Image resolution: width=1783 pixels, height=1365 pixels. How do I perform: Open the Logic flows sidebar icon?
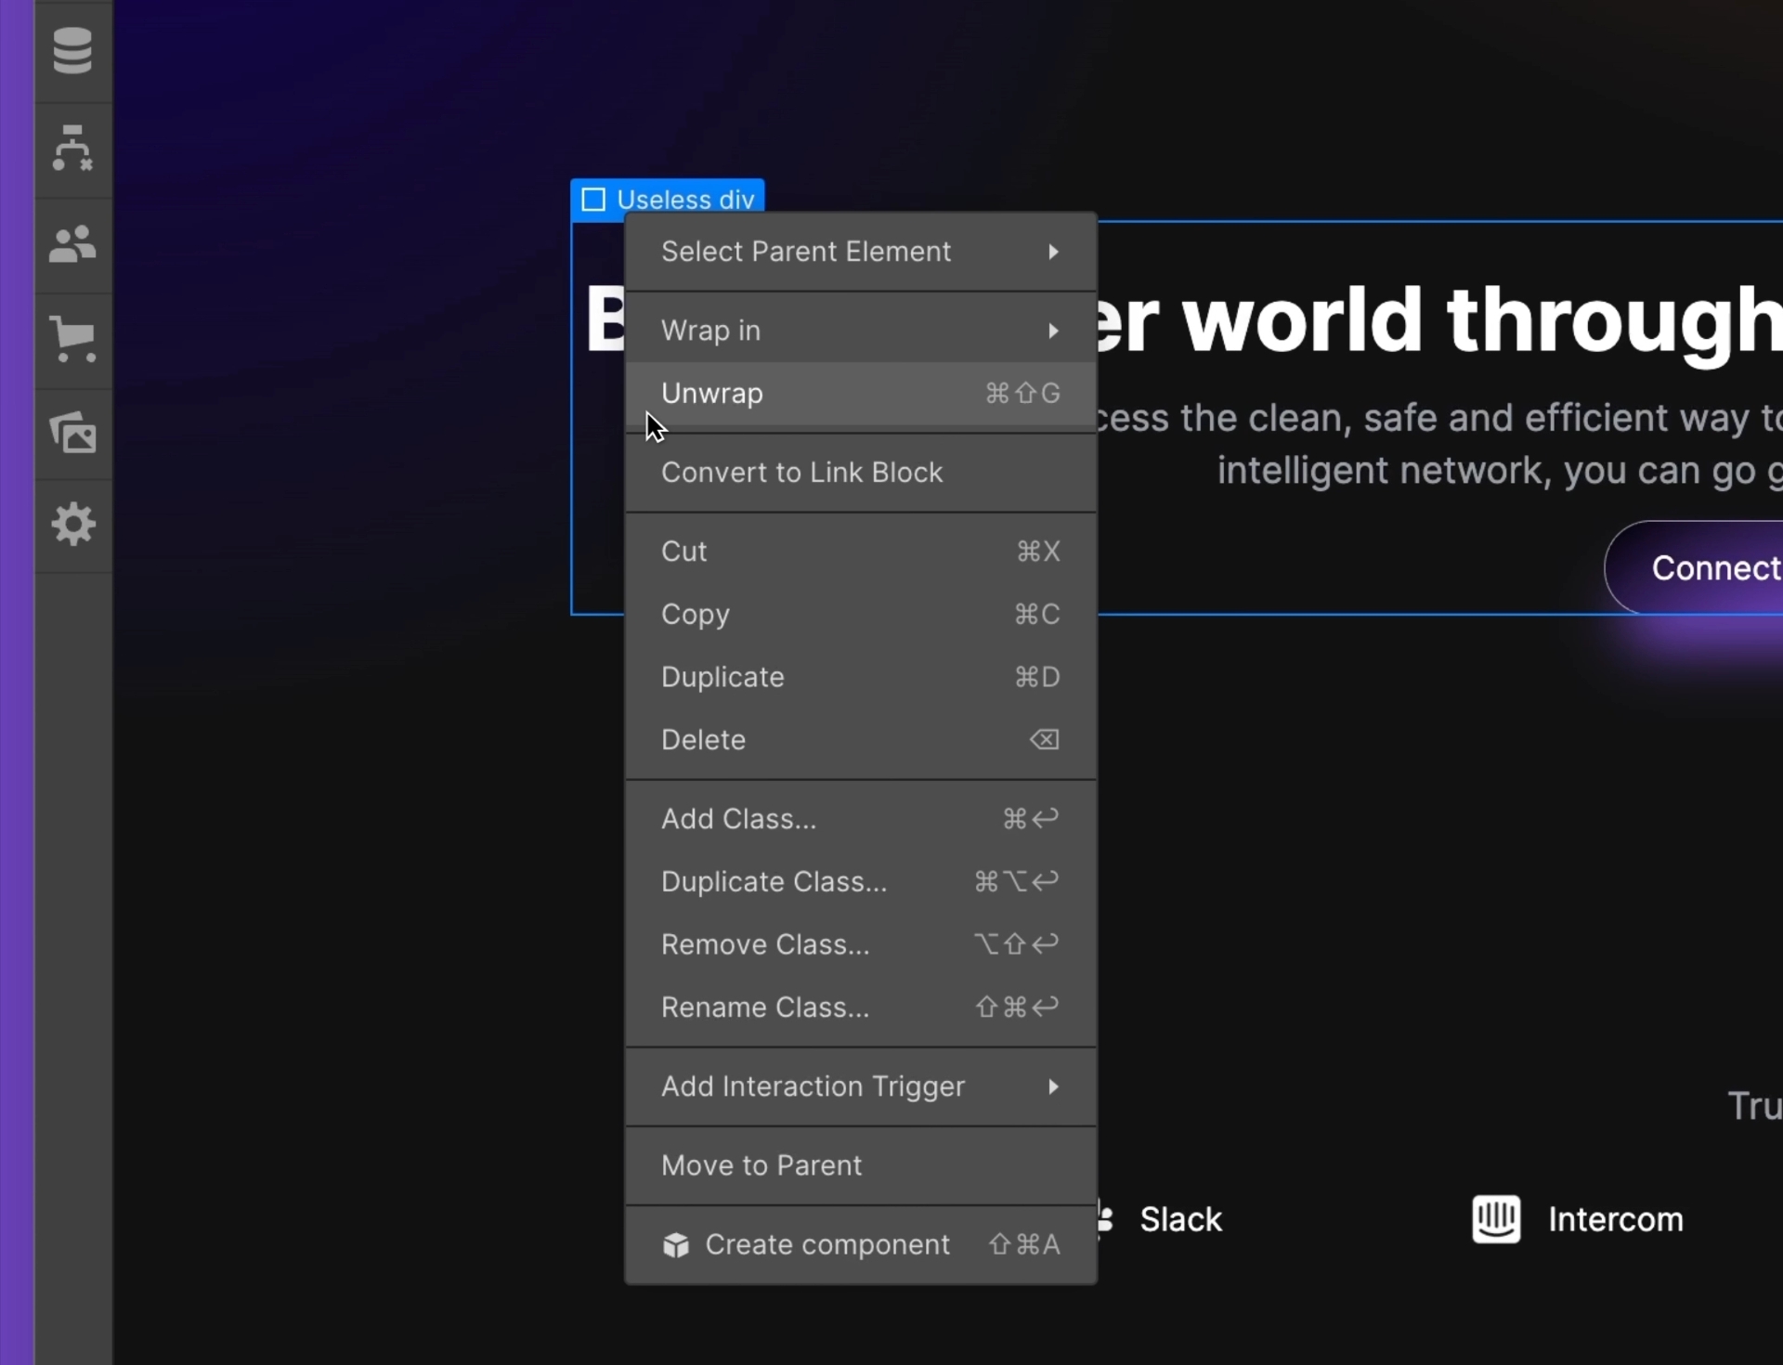(72, 149)
